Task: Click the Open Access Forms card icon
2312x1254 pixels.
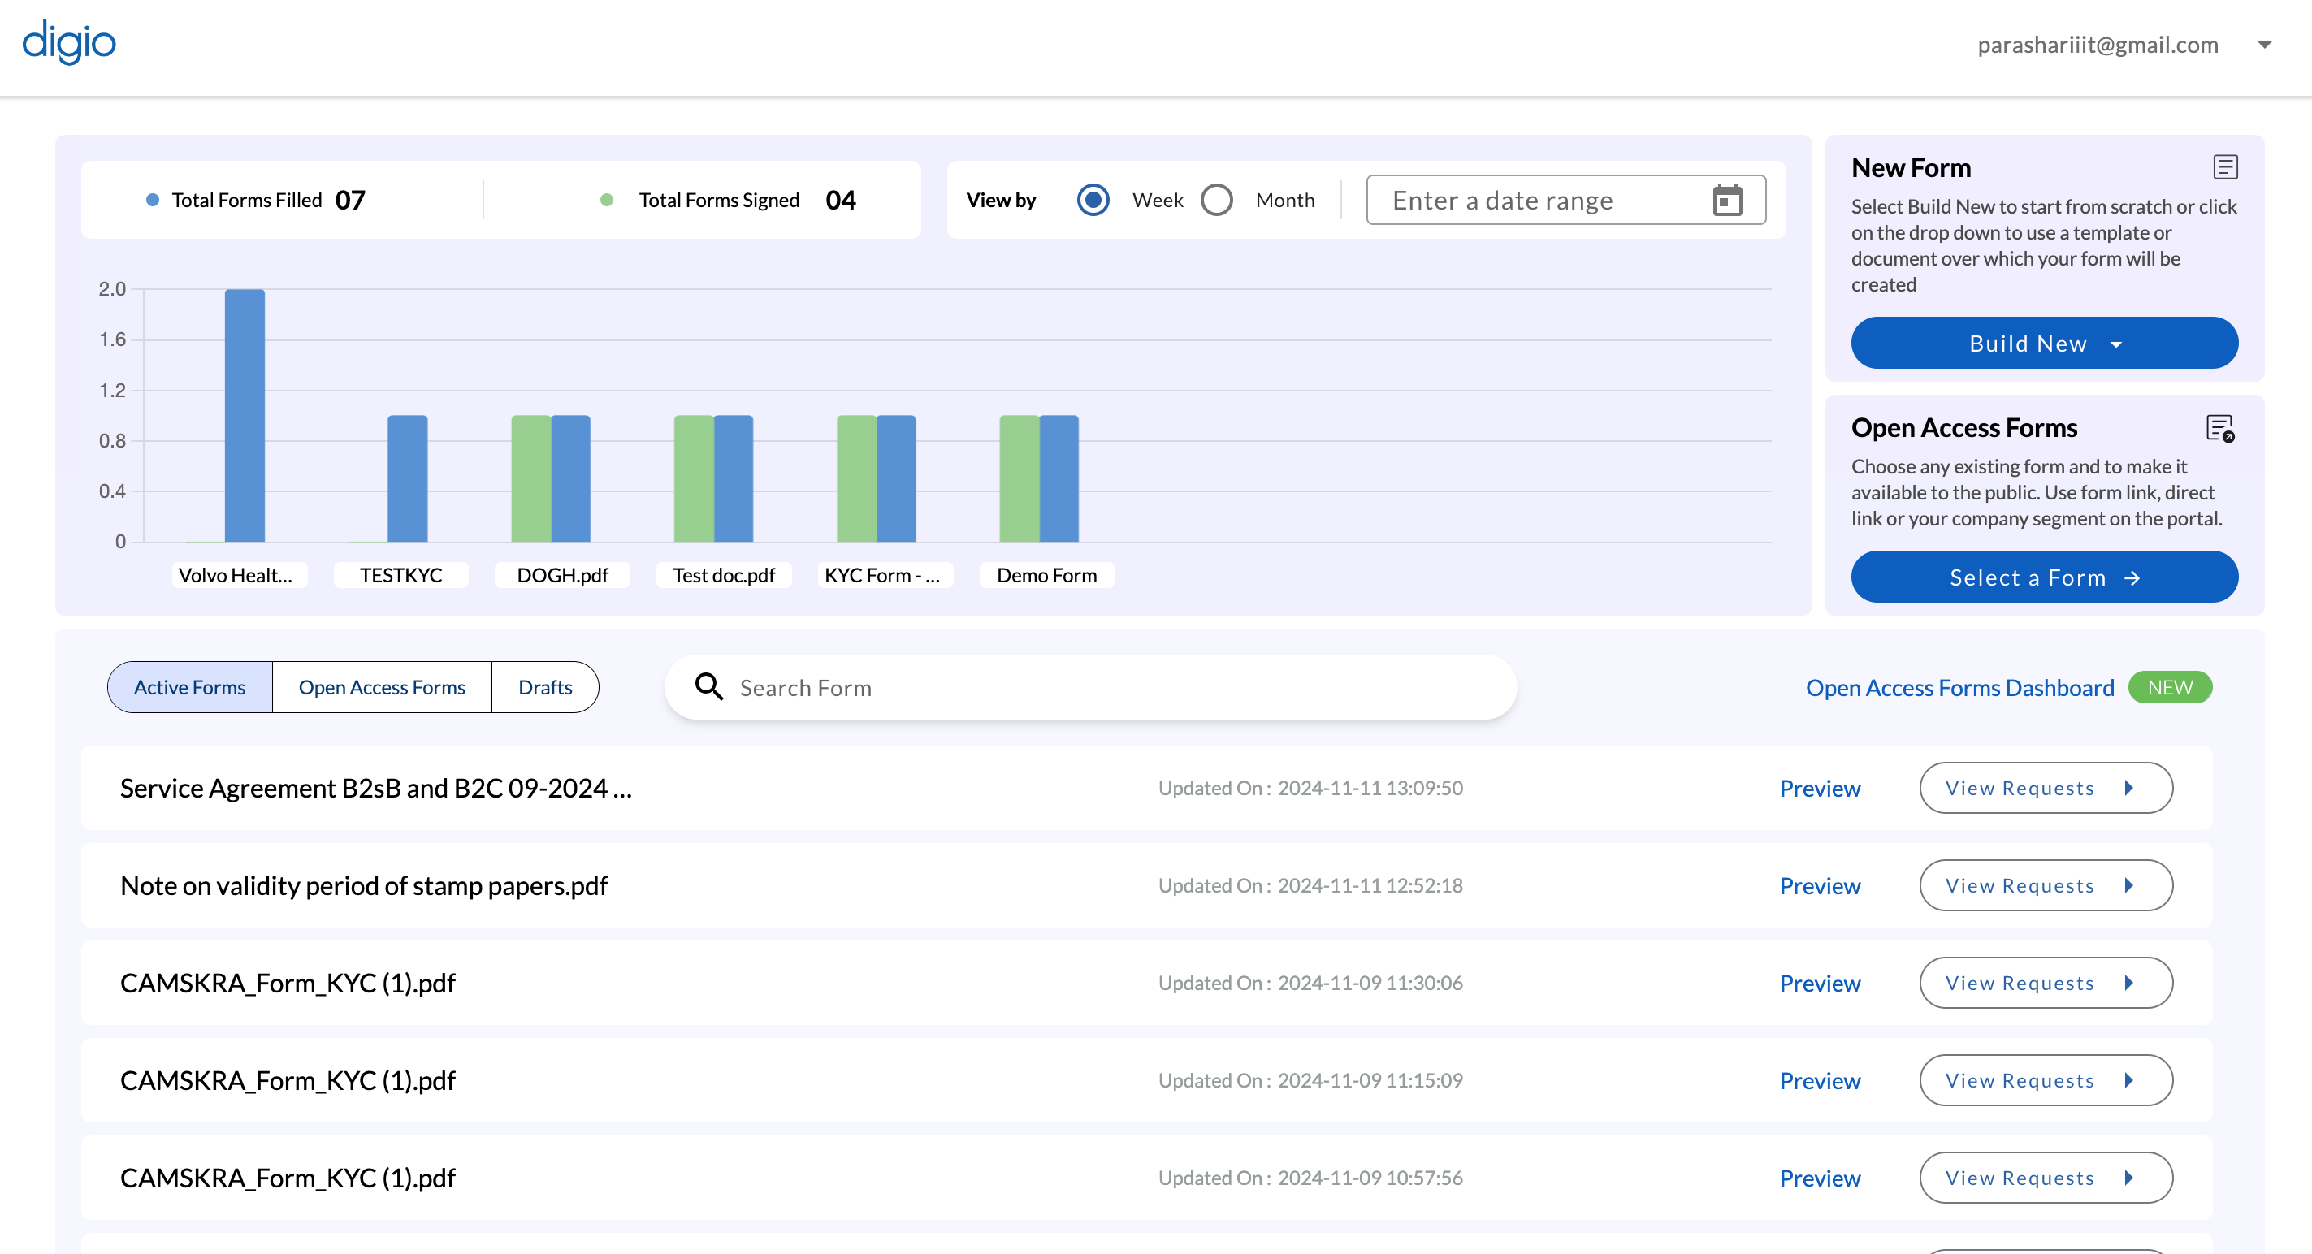Action: click(x=2220, y=429)
